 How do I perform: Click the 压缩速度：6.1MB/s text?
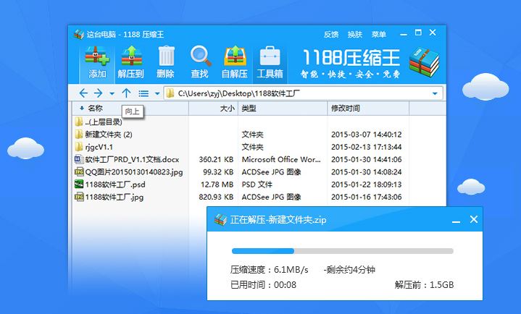269,270
